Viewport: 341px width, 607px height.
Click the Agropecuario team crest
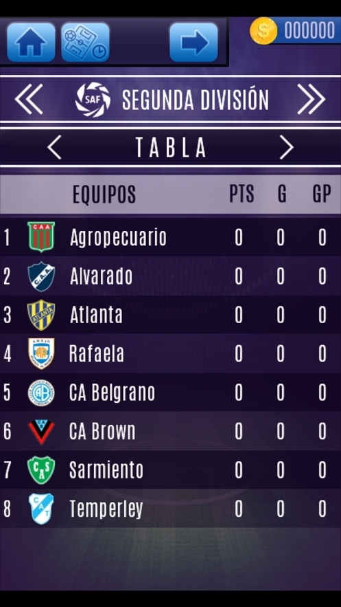(x=41, y=237)
